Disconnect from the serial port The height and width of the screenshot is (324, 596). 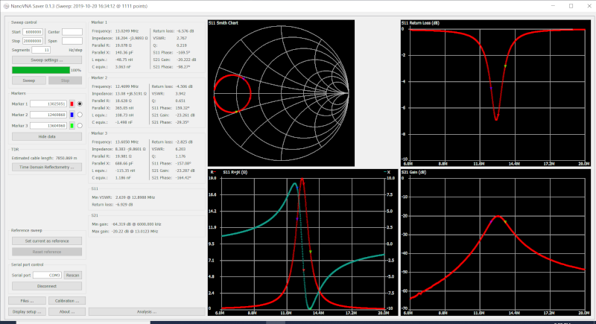(x=46, y=286)
